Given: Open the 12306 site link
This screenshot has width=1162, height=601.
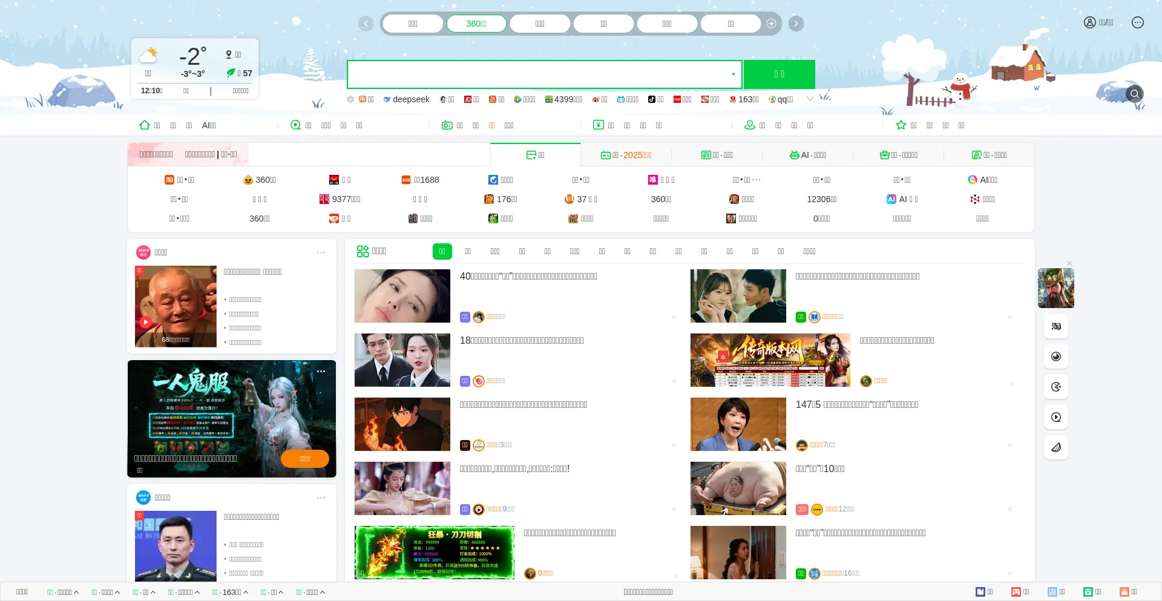Looking at the screenshot, I should 821,199.
